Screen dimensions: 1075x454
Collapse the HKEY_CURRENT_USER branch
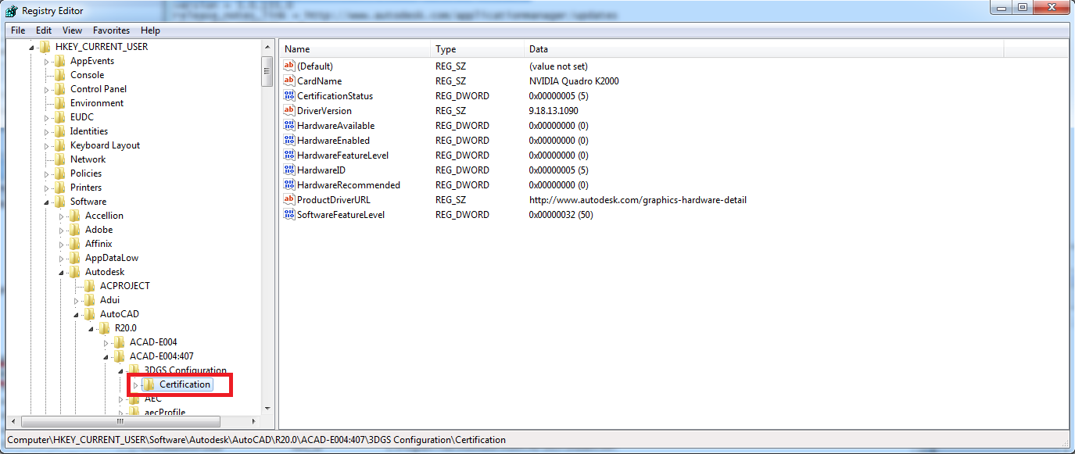(x=32, y=46)
